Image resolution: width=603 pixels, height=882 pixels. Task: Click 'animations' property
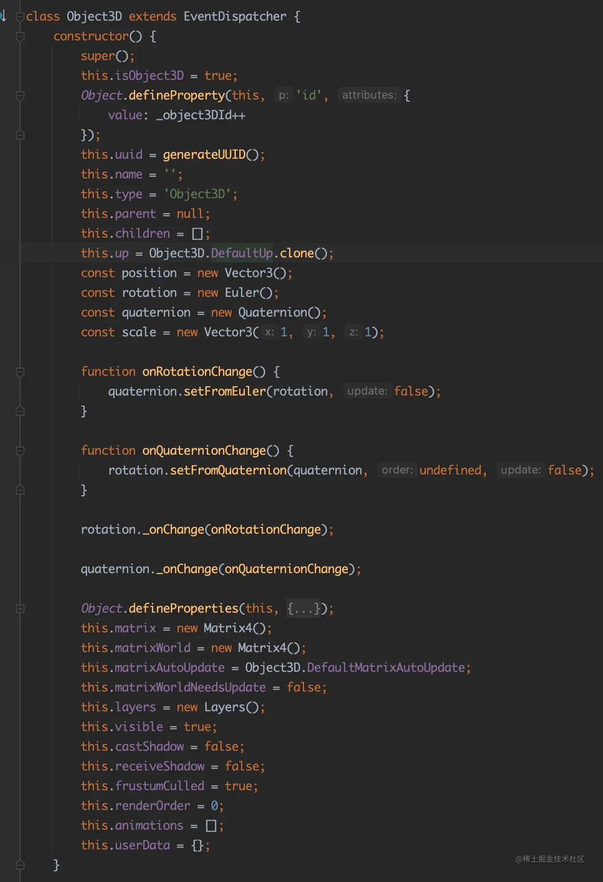tap(149, 825)
